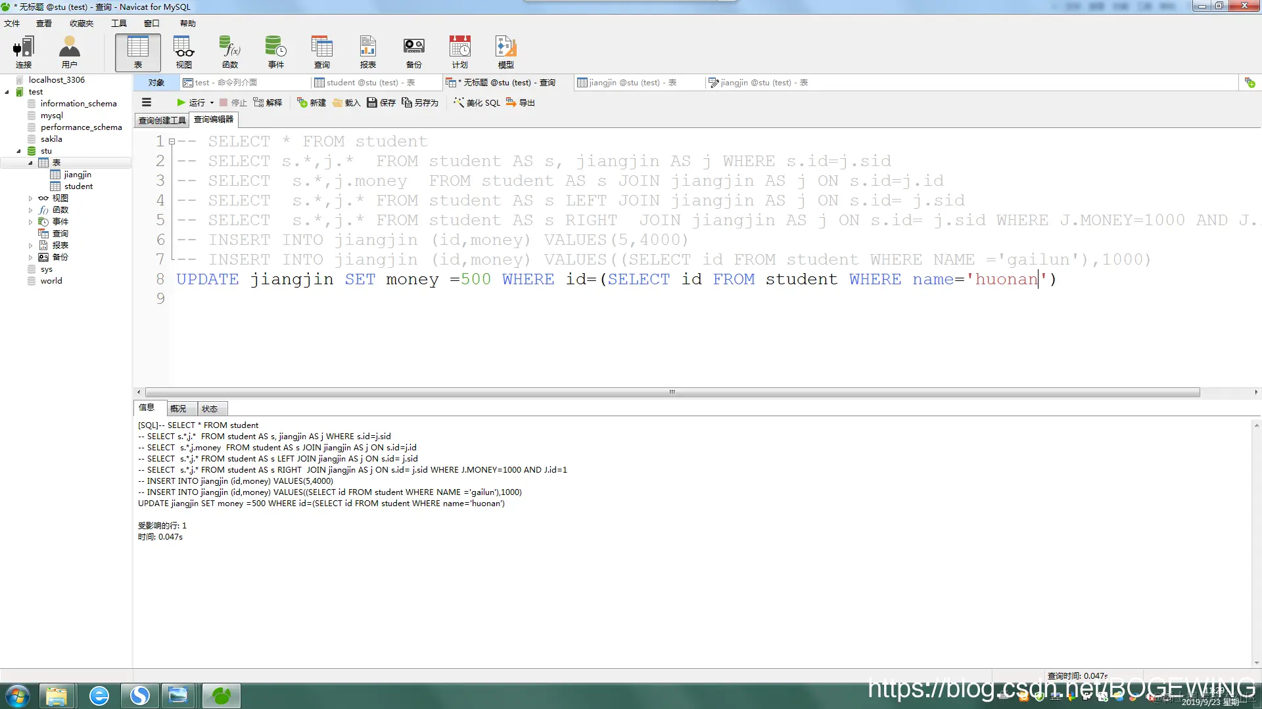The image size is (1262, 709).
Task: Open the 模型 model tool
Action: [505, 52]
